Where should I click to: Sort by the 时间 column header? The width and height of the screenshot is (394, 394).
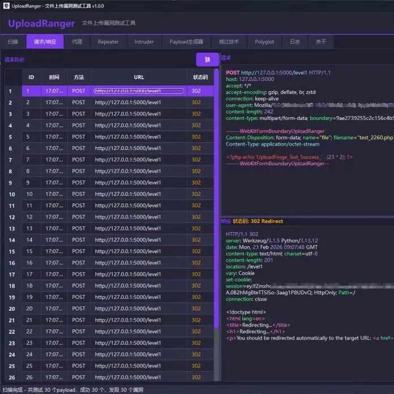pos(54,77)
